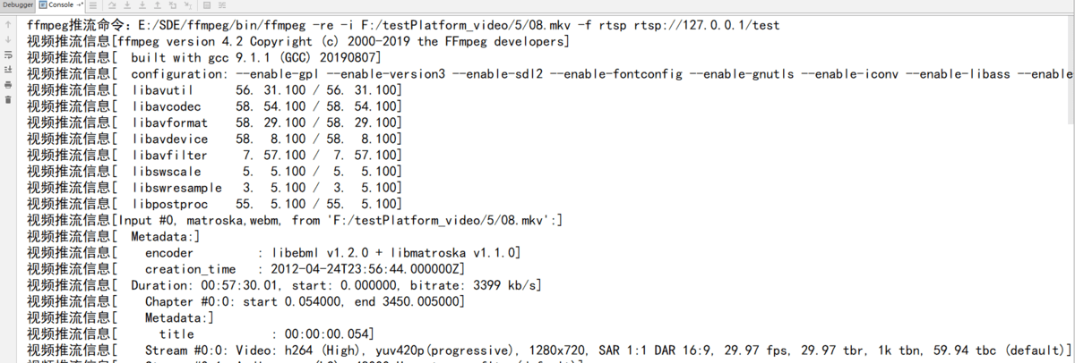The height and width of the screenshot is (363, 1075).
Task: Toggle soft-wrap for console output
Action: 8,55
